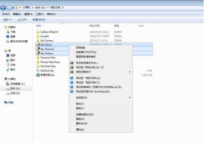The height and width of the screenshot is (143, 204).
Task: Choose 删除(D) in the context menu
Action: coord(80,119)
